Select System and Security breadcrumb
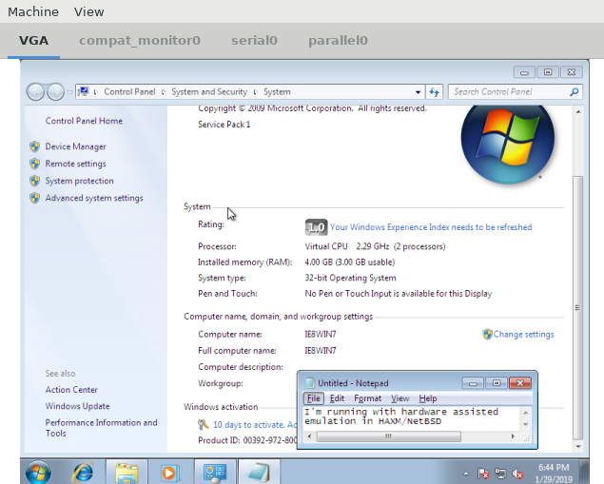Screen dimensions: 604x484 209,91
